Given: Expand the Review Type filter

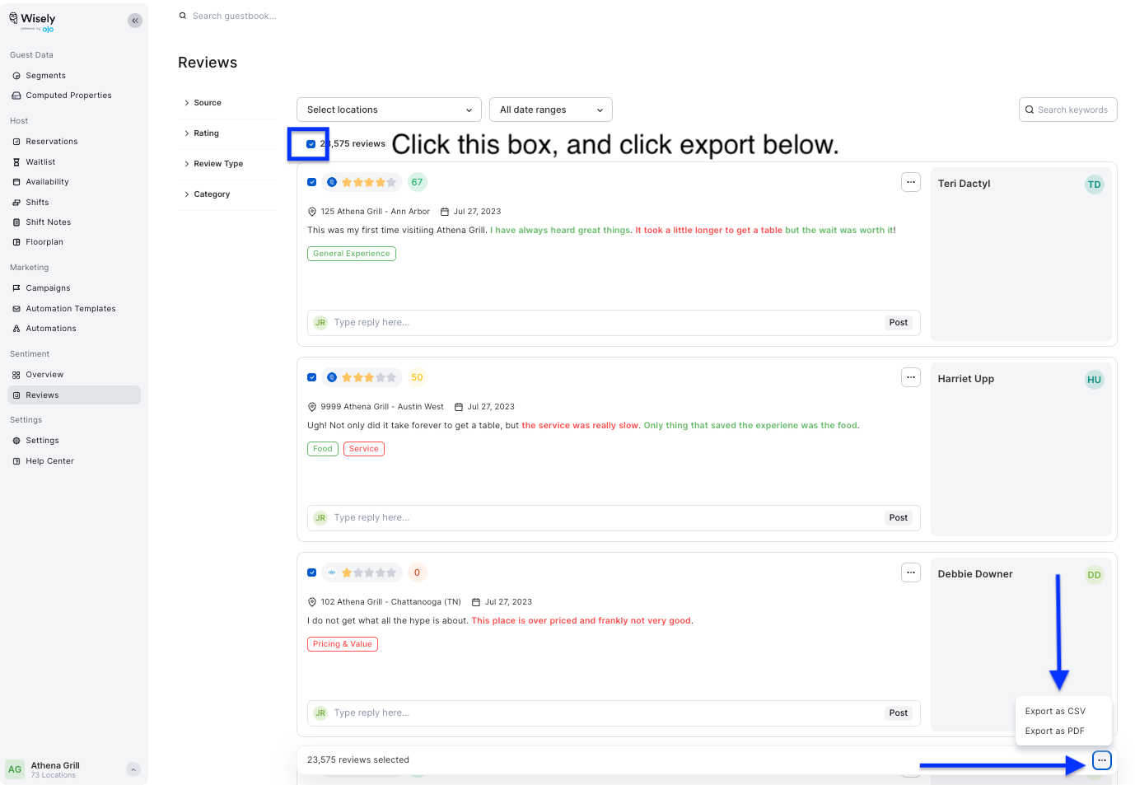Looking at the screenshot, I should click(x=214, y=164).
